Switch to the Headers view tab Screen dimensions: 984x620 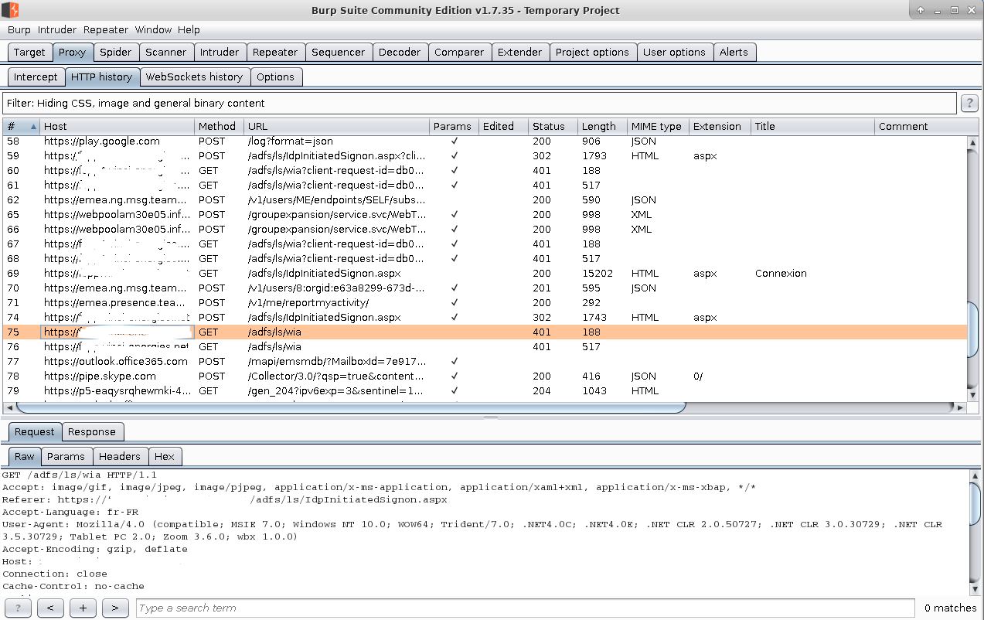pos(120,456)
